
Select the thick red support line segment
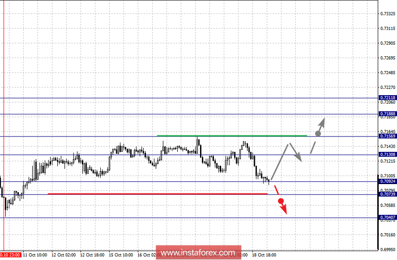[158, 194]
